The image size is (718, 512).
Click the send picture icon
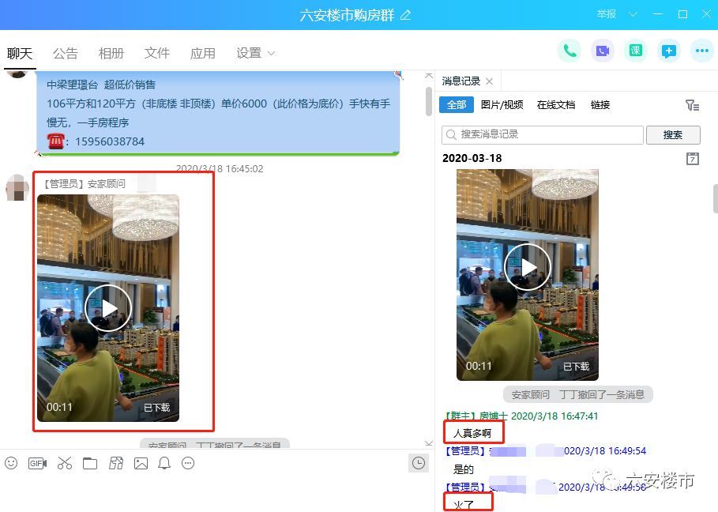[141, 464]
